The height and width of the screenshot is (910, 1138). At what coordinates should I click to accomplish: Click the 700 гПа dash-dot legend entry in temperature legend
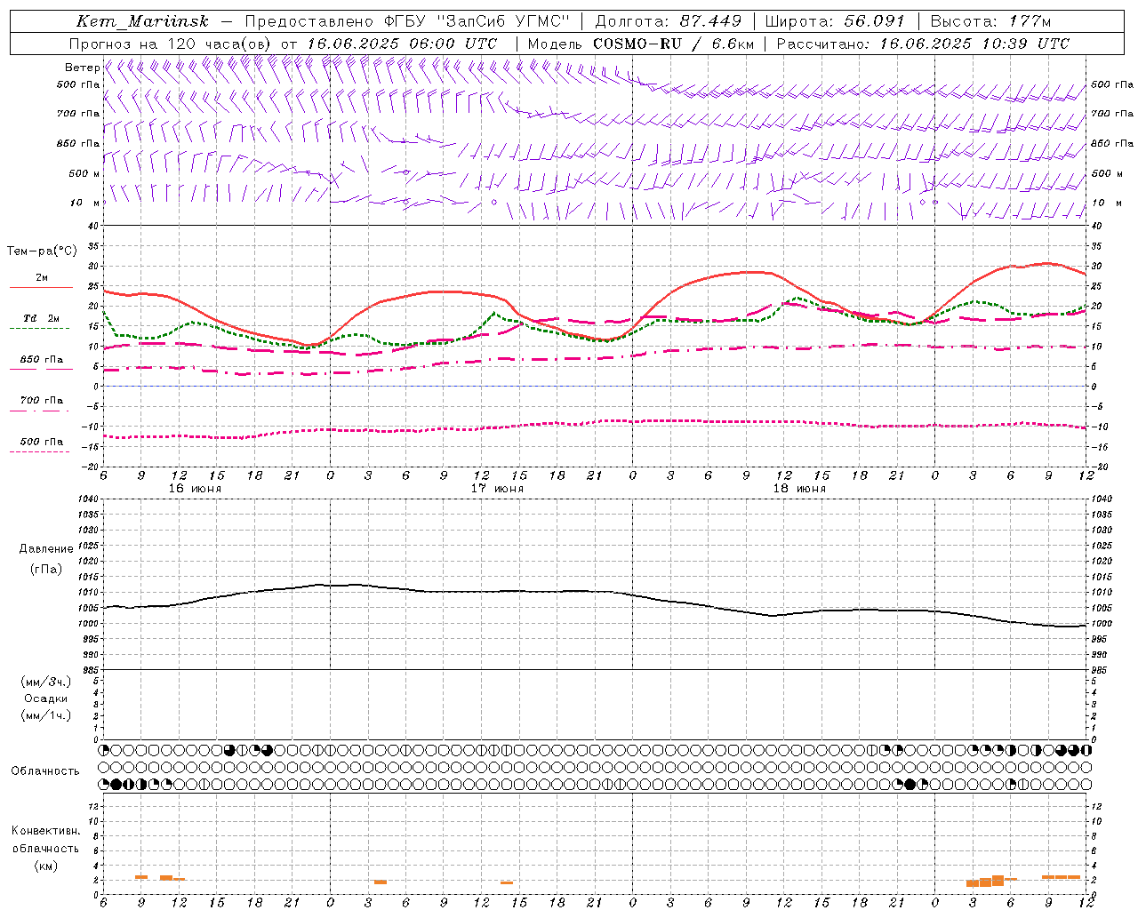pyautogui.click(x=41, y=401)
